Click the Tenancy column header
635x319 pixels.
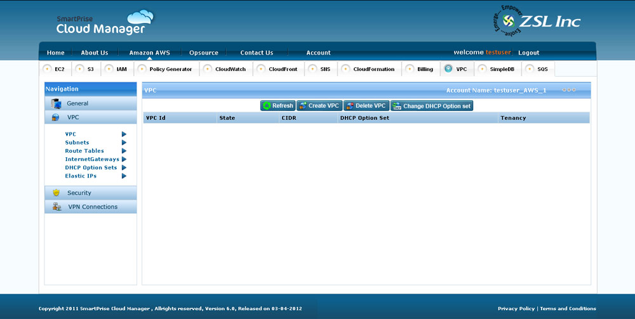(544, 118)
